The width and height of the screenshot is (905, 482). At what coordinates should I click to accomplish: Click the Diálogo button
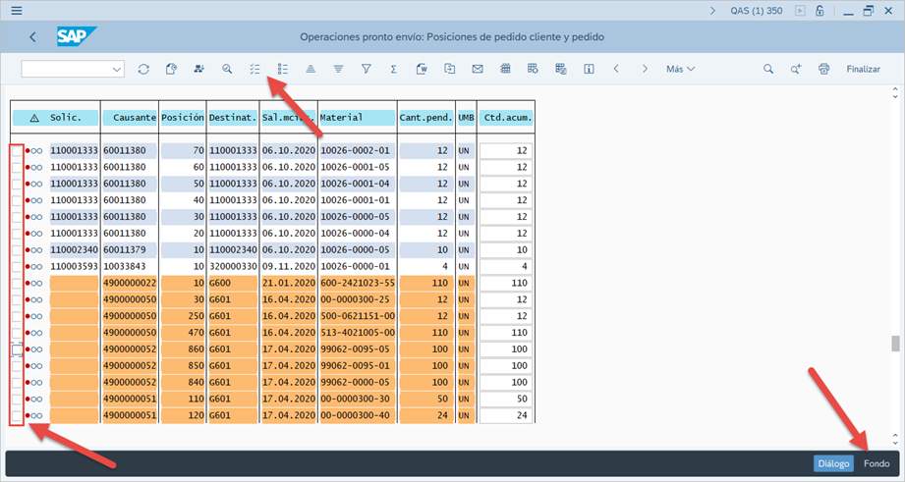(833, 463)
